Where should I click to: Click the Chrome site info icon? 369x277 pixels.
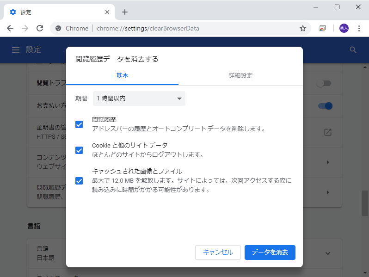pos(58,29)
